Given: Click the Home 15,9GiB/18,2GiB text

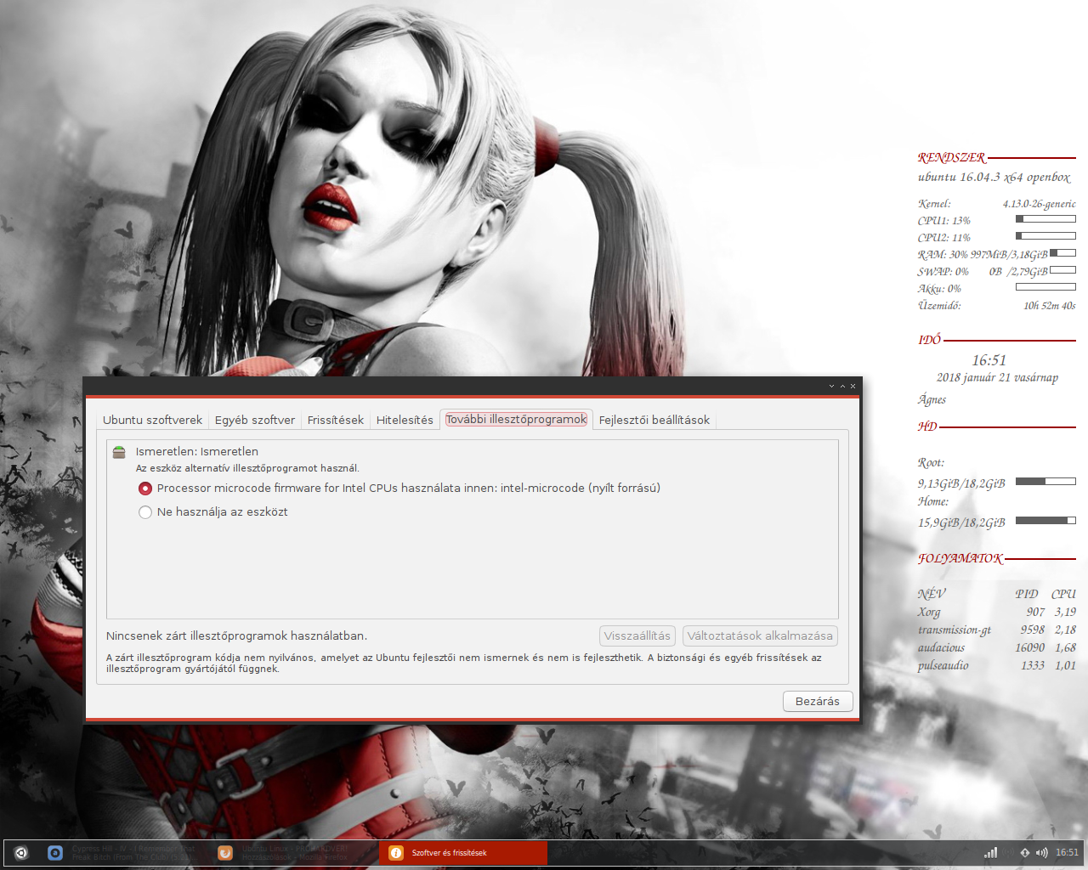Looking at the screenshot, I should 961,523.
